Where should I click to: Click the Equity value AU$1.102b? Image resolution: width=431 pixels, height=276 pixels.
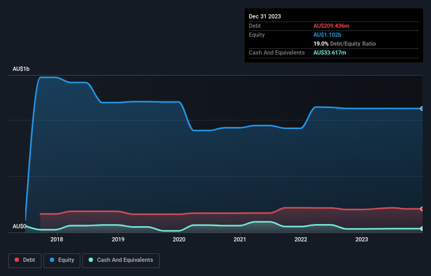pyautogui.click(x=327, y=35)
